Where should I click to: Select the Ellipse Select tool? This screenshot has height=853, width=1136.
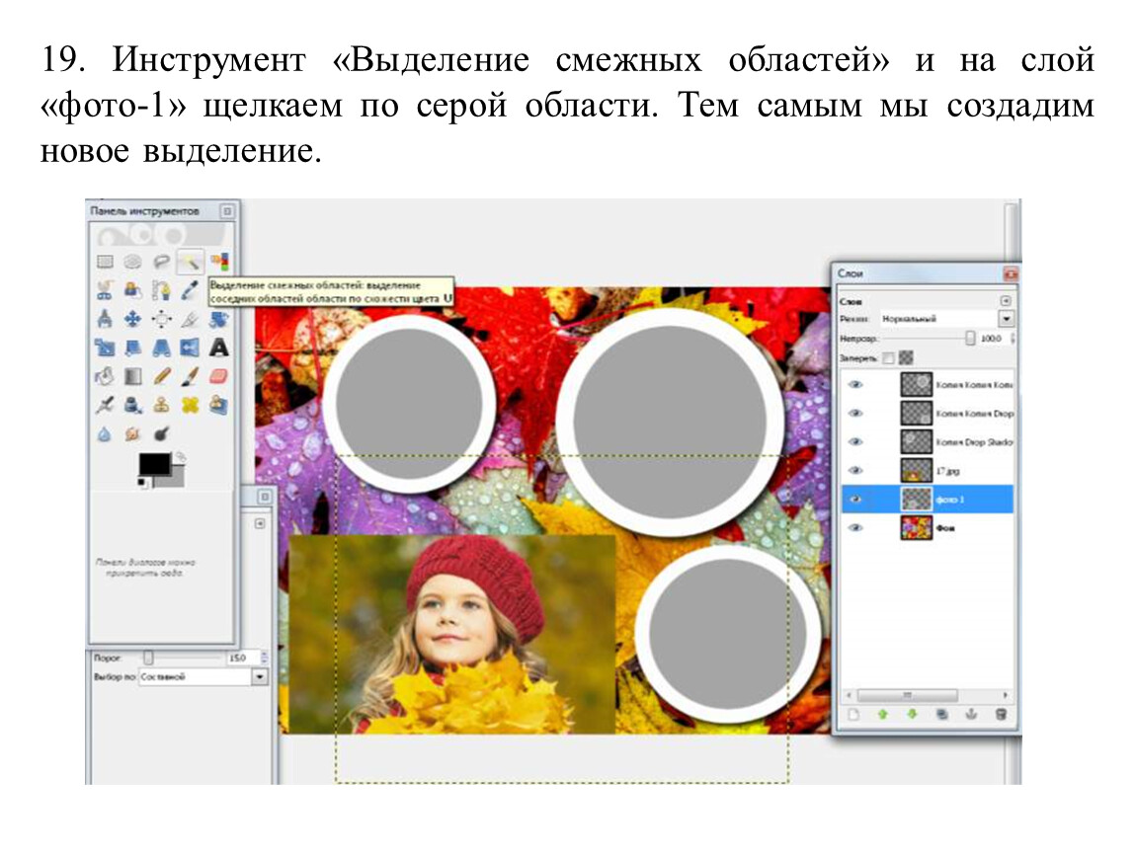pyautogui.click(x=132, y=262)
